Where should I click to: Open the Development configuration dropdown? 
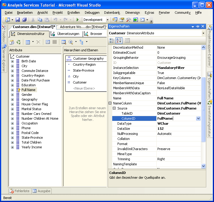107,20
